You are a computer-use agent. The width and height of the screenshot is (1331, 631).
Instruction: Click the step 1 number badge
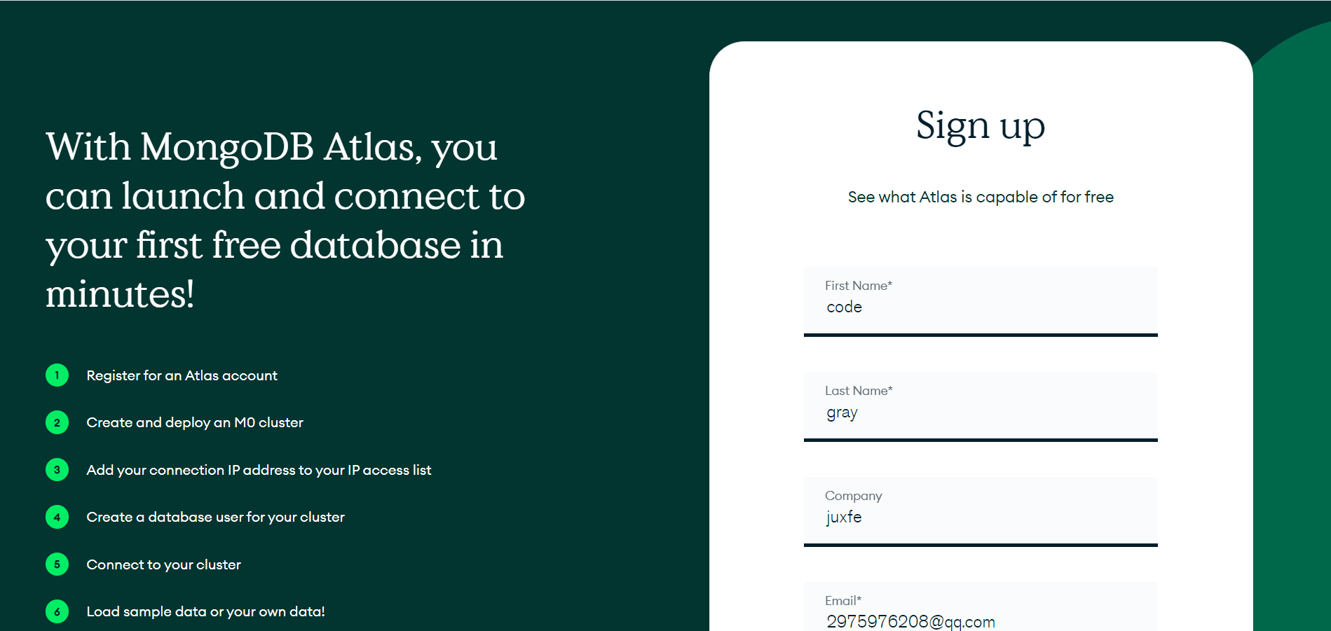coord(57,375)
